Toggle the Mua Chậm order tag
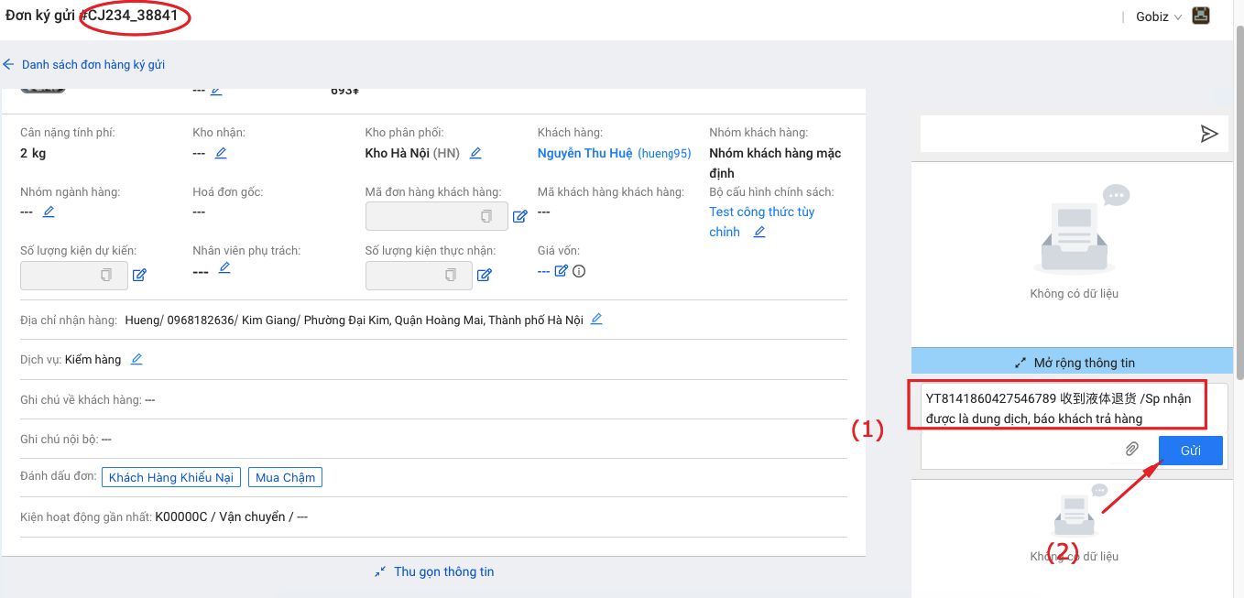The height and width of the screenshot is (598, 1244). pos(285,477)
